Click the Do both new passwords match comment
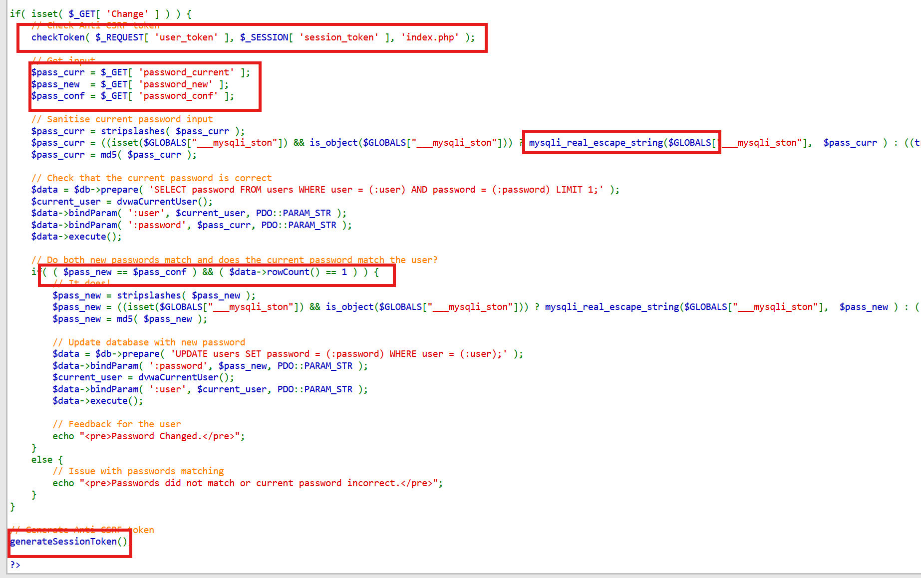Viewport: 921px width, 578px height. pyautogui.click(x=234, y=260)
